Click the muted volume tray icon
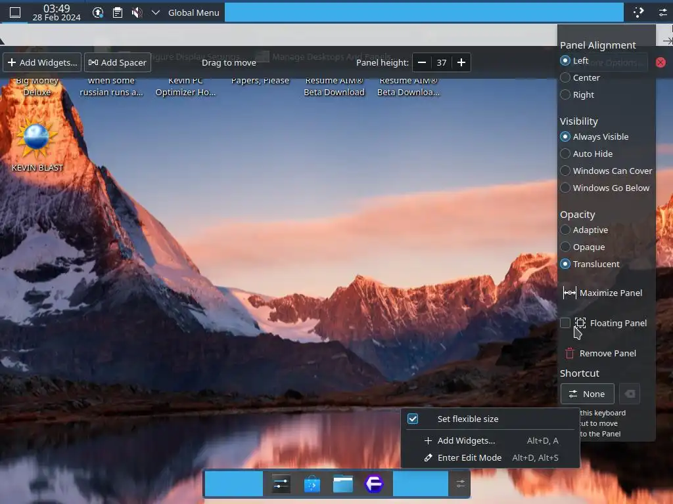 pyautogui.click(x=137, y=12)
